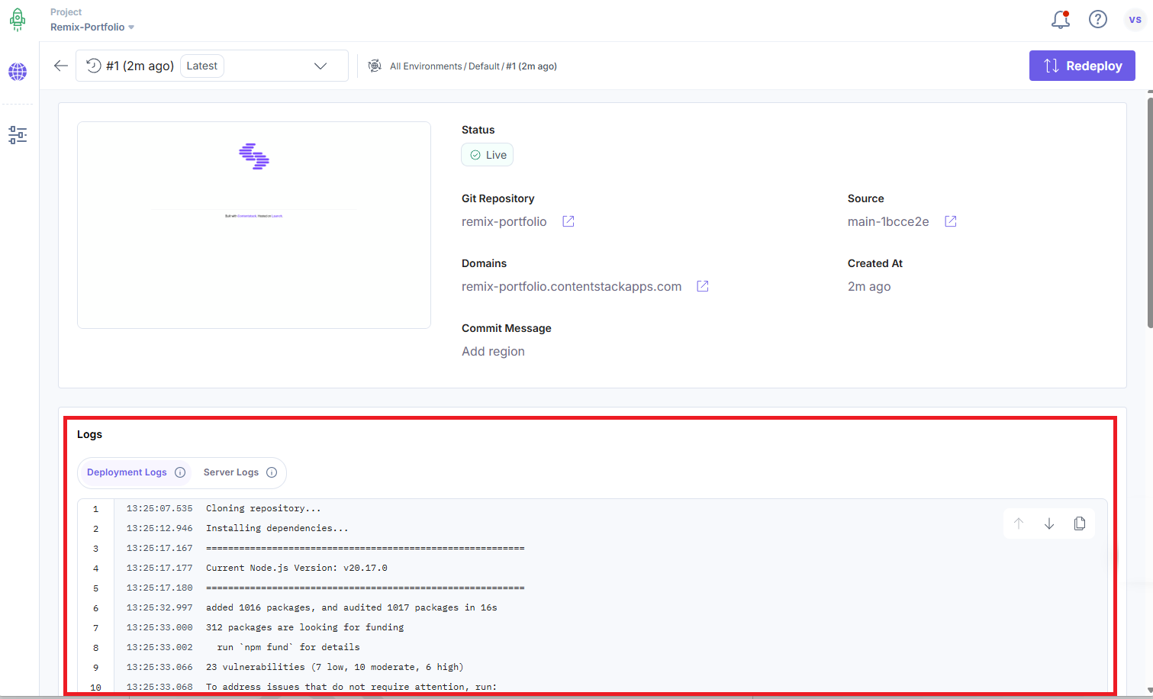This screenshot has height=699, width=1153.
Task: Click the Server Logs info icon
Action: point(272,472)
